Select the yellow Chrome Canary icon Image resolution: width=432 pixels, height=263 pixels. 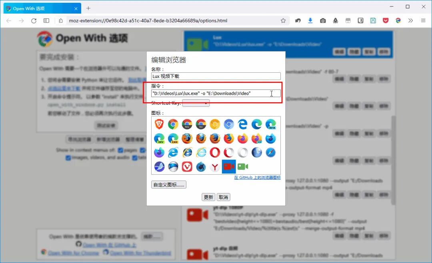215,124
